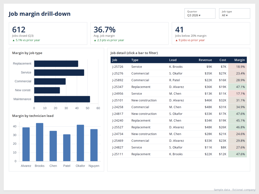Click the 41 Jobs below 20% margin card
259x194 pixels.
[211, 34]
